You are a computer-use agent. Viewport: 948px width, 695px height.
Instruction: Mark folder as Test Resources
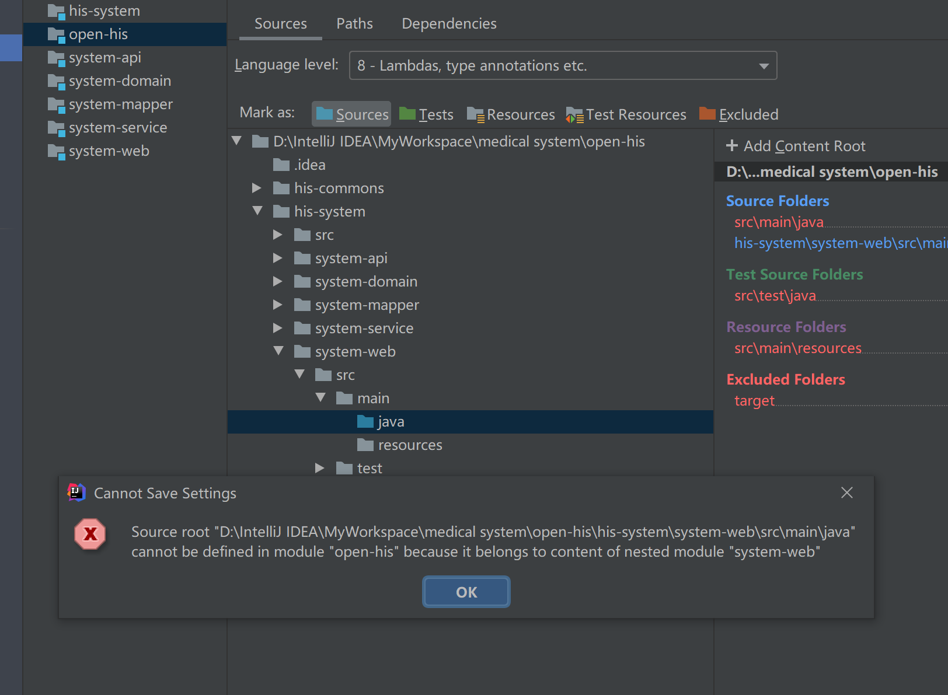click(626, 114)
